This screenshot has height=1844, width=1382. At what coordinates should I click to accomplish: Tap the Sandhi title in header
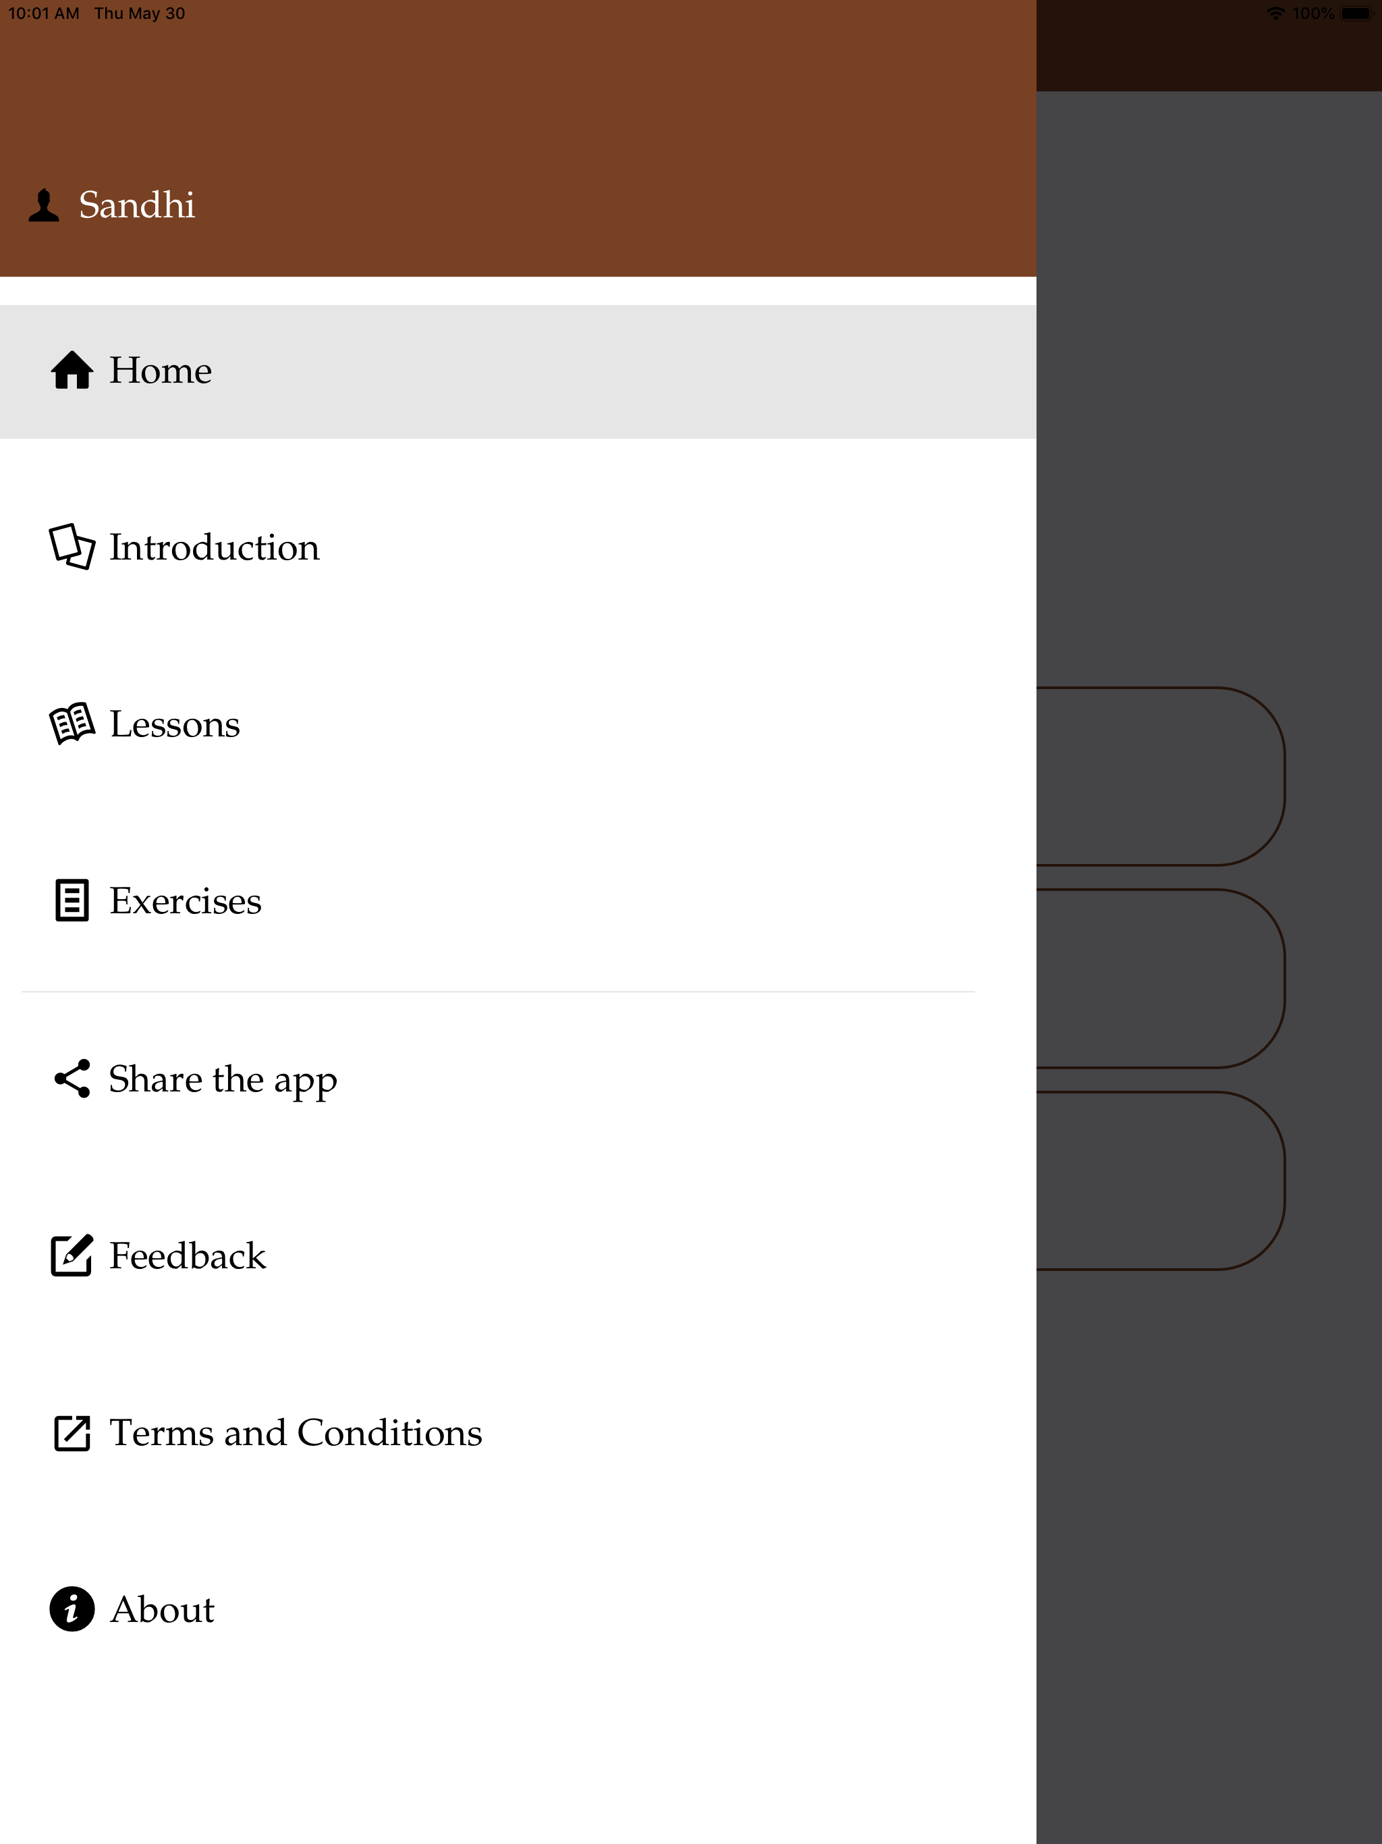(137, 205)
